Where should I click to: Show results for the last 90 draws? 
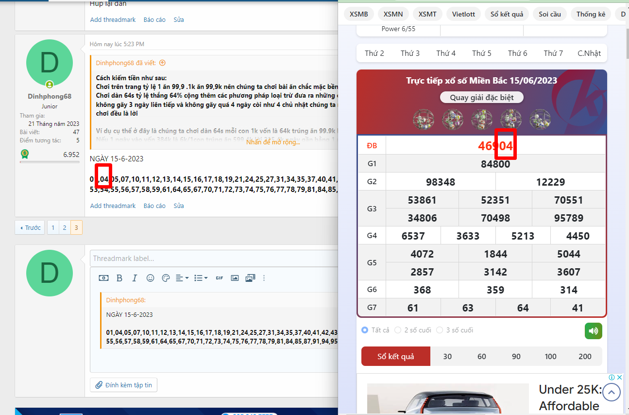[x=516, y=356]
